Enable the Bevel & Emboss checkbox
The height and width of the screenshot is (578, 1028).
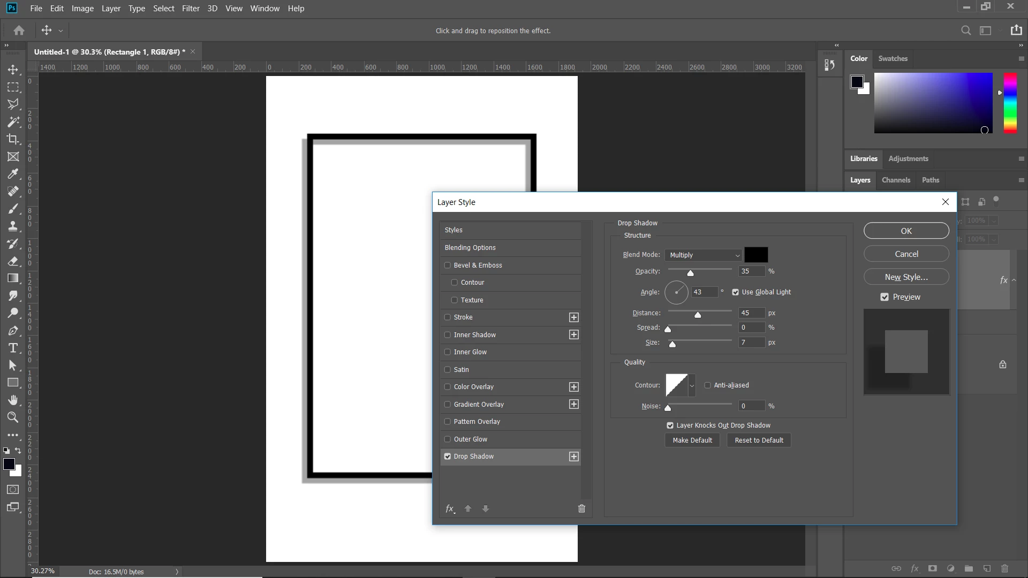(x=448, y=265)
